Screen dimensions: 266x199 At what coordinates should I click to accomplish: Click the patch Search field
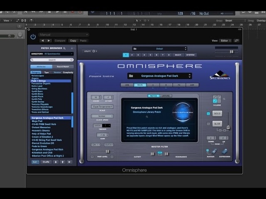click(x=52, y=60)
